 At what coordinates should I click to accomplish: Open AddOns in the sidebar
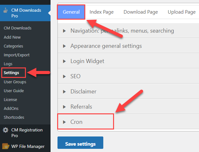point(11,109)
